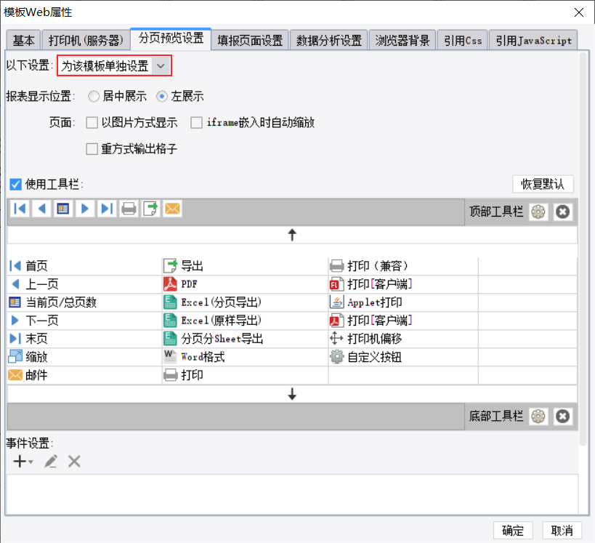Select 导出 export item
The height and width of the screenshot is (543, 595).
click(245, 266)
